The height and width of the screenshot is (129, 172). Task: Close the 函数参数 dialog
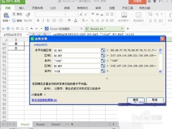click(162, 39)
